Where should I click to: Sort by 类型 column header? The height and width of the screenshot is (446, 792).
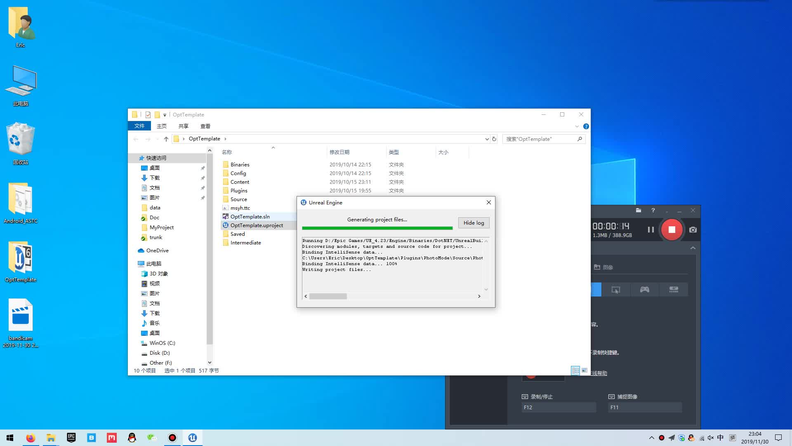coord(394,152)
